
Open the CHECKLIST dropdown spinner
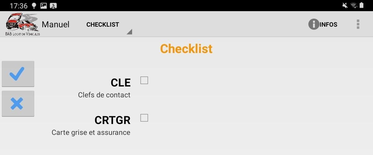(108, 24)
